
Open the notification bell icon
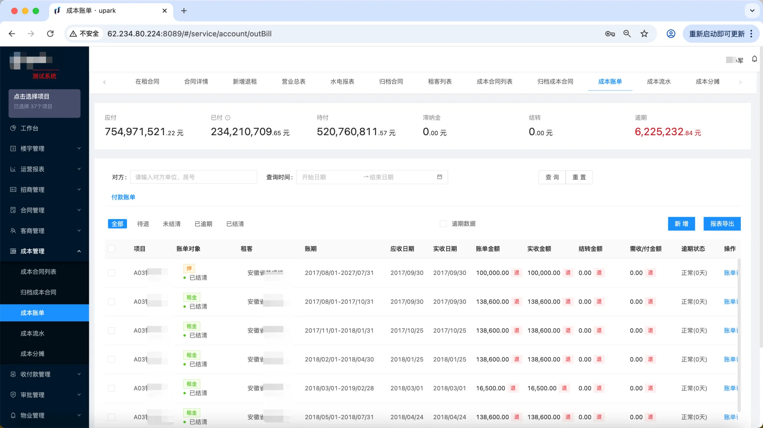754,59
